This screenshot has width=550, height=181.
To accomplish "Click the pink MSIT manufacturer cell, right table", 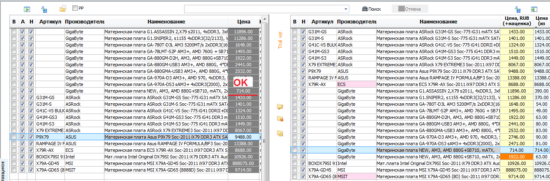I will [x=356, y=176].
